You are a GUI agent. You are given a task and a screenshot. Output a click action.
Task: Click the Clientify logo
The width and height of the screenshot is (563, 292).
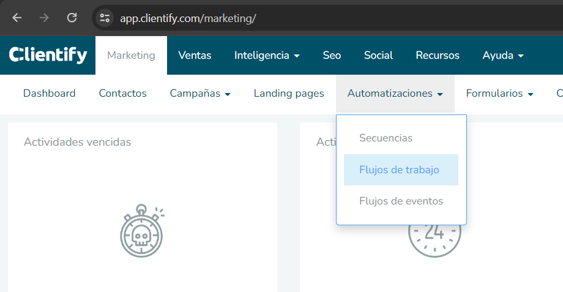(48, 55)
